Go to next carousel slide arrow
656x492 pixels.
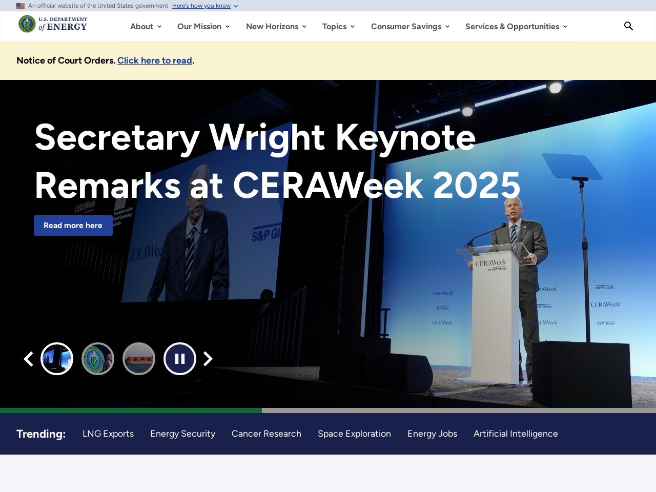208,359
